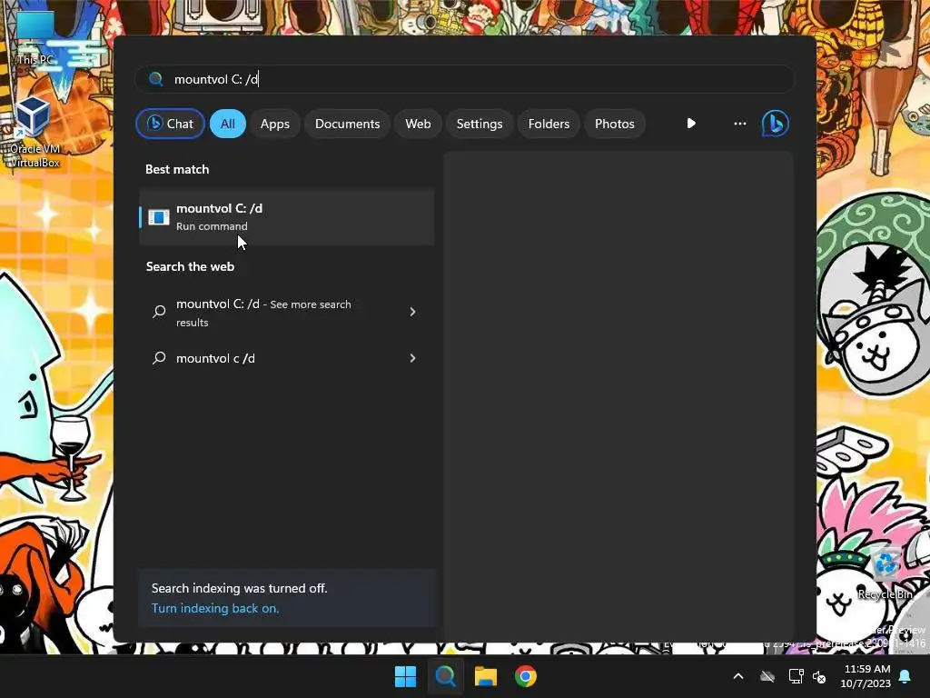The image size is (930, 698).
Task: Click 'Search indexing was turned off.' text
Action: pos(239,588)
